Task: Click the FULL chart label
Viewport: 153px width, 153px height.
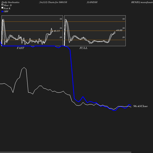Action: (84, 48)
